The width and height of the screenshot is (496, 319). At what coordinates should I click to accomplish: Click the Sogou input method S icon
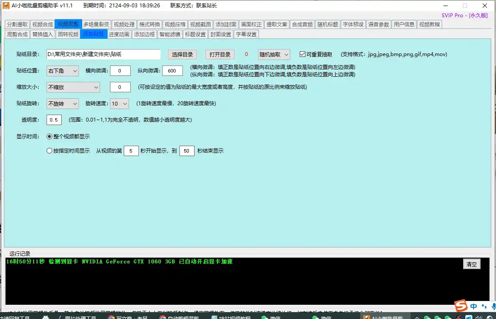point(462,306)
